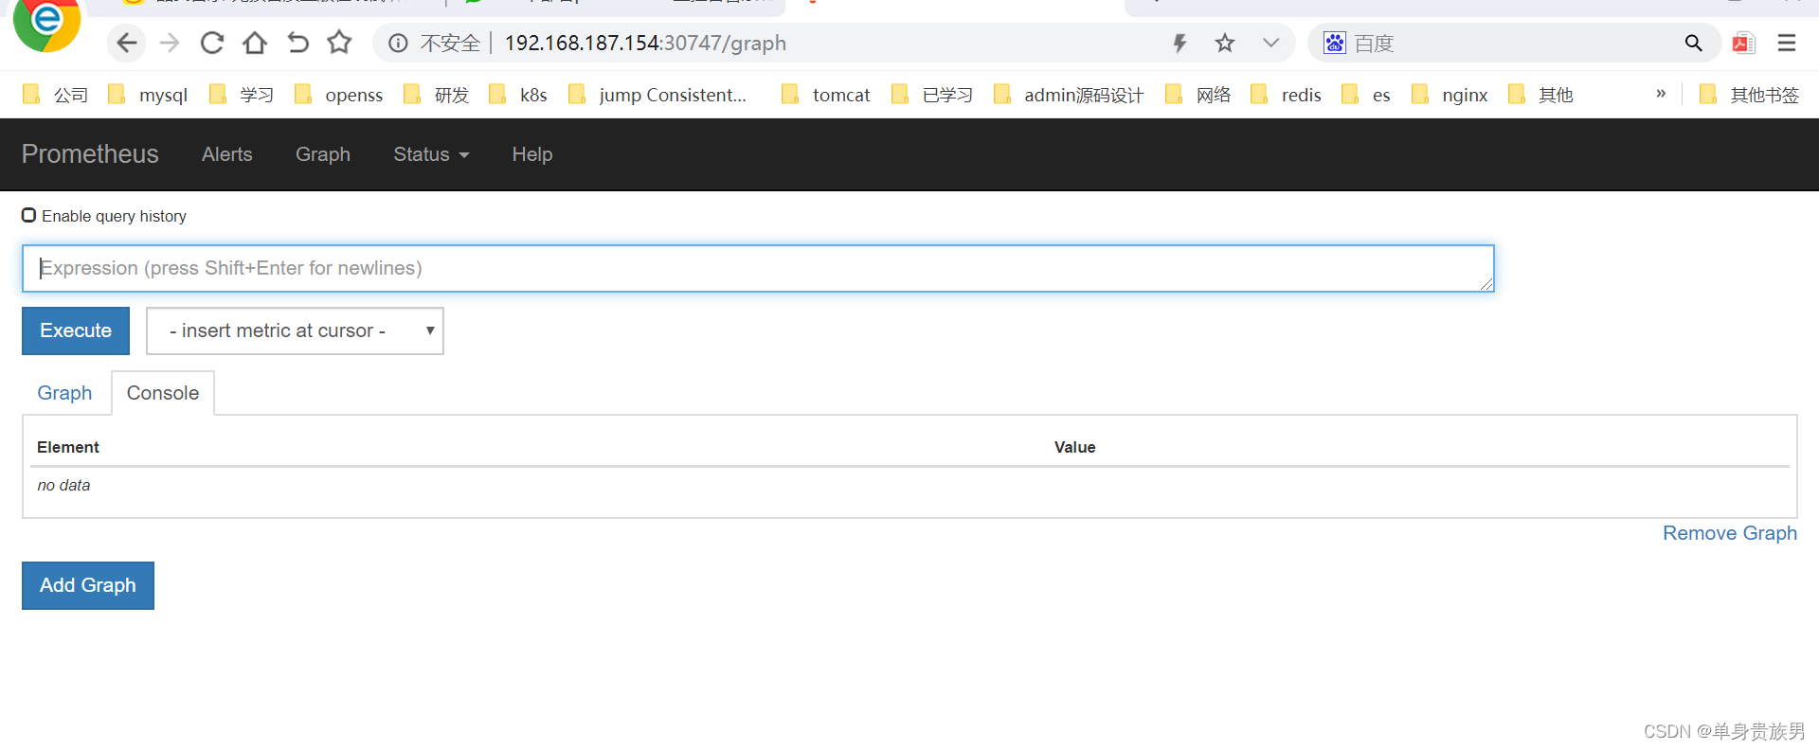Open the Alerts nav item
This screenshot has width=1819, height=750.
click(x=227, y=154)
